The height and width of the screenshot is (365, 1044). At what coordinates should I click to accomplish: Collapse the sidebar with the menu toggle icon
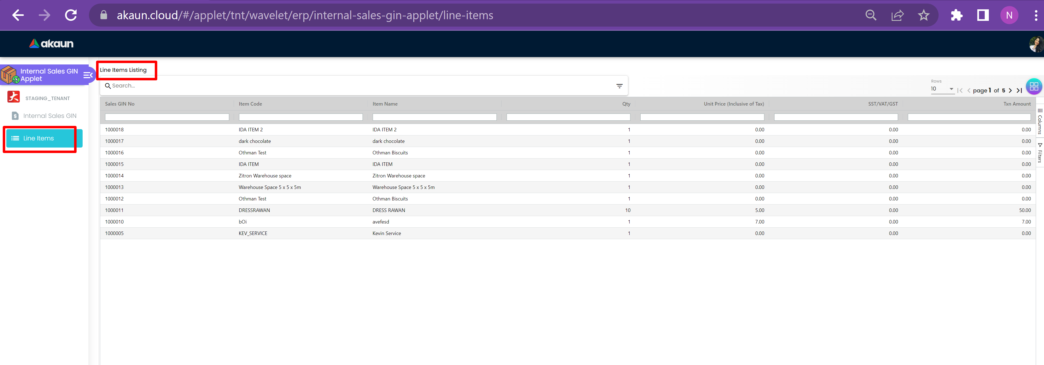click(88, 75)
